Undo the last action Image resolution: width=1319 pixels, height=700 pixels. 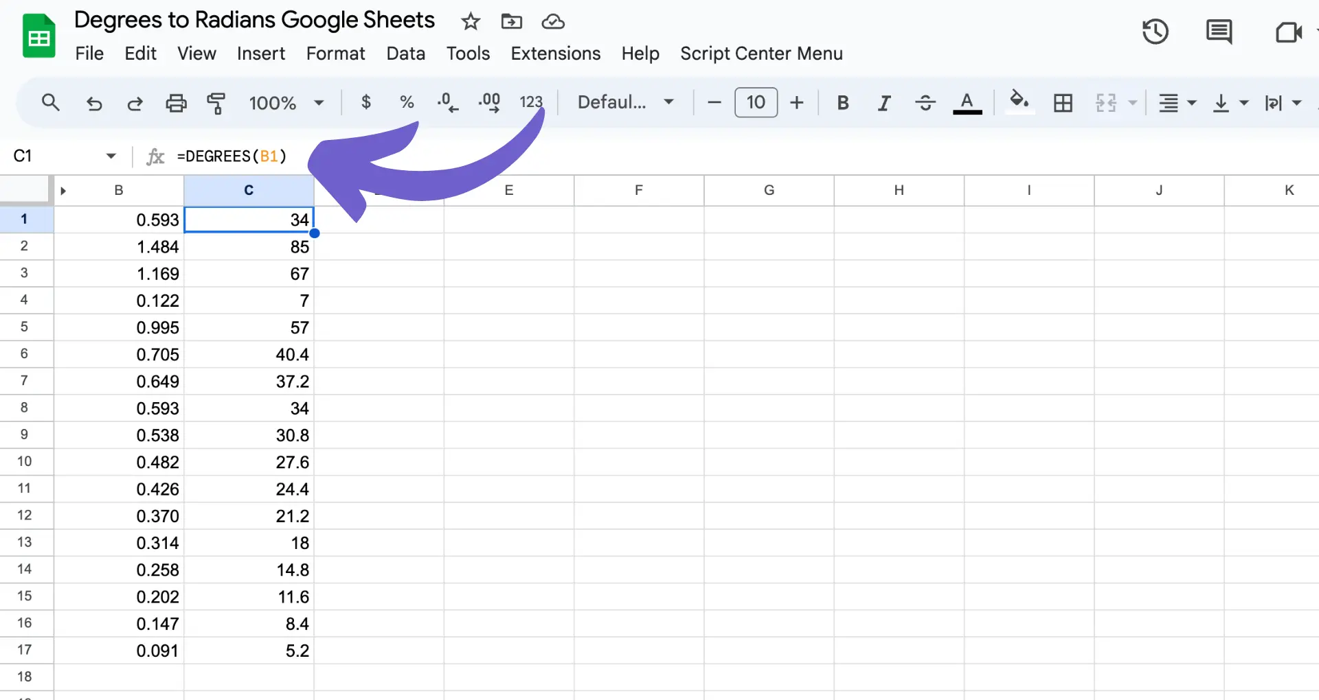94,103
